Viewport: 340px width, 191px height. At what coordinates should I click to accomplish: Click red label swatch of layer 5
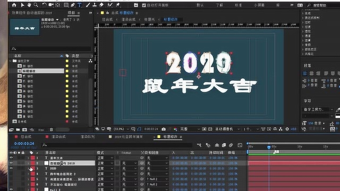pos(33,179)
